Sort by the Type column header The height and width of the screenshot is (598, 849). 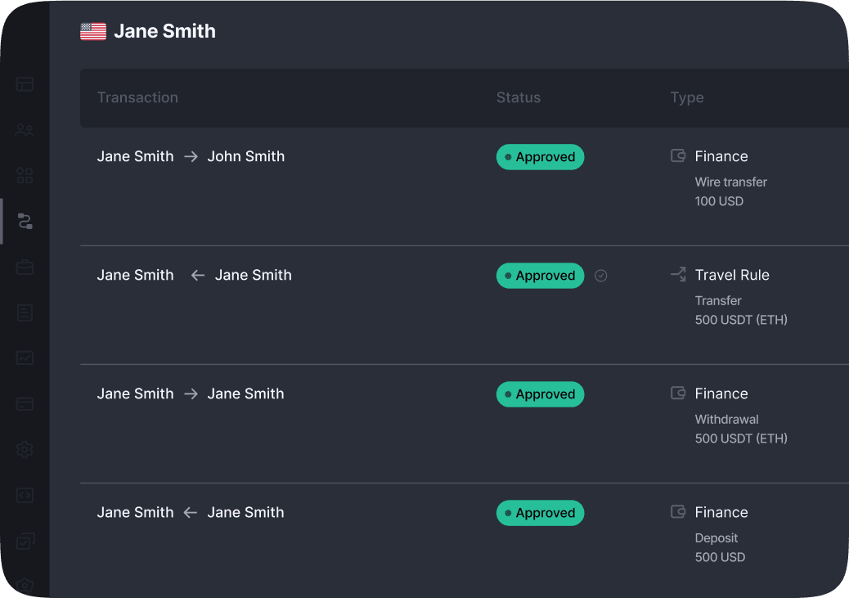pos(687,98)
